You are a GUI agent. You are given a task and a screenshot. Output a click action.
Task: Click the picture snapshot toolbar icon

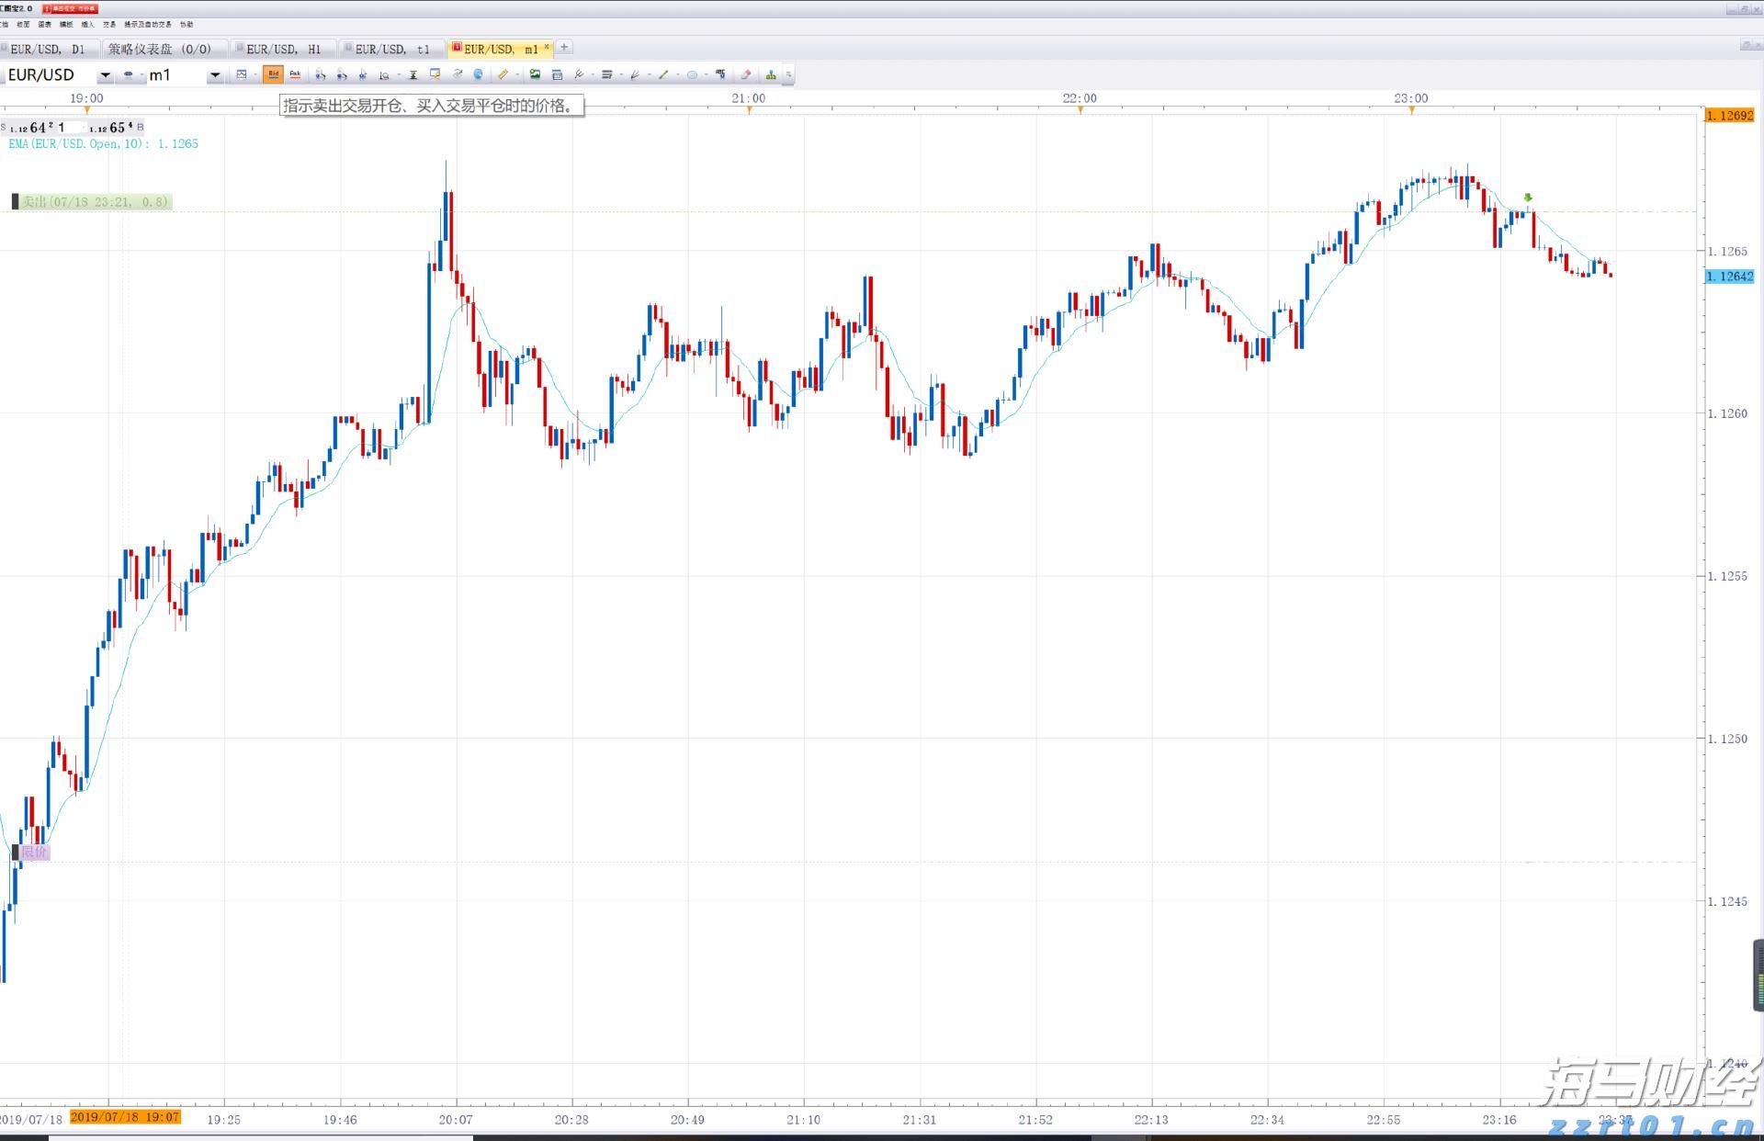(535, 74)
